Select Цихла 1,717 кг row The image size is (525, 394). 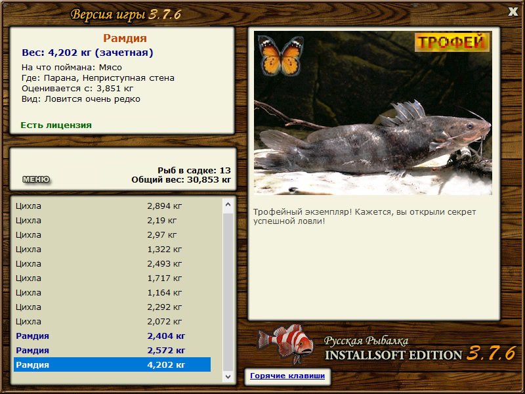(x=112, y=278)
